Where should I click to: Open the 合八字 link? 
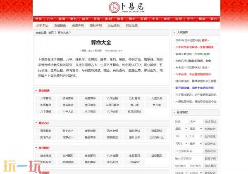pyautogui.click(x=157, y=105)
